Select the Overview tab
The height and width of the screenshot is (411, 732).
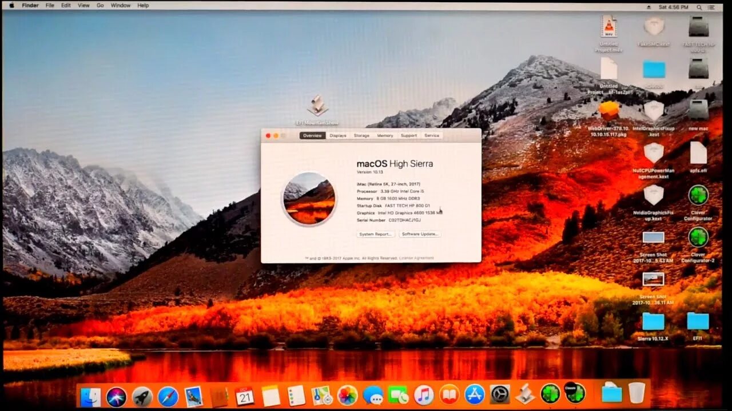point(312,135)
